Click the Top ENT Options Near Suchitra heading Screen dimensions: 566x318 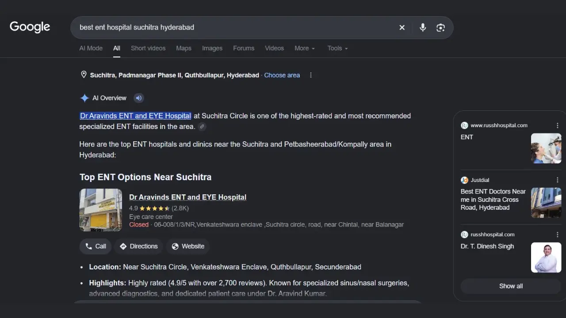click(x=145, y=177)
